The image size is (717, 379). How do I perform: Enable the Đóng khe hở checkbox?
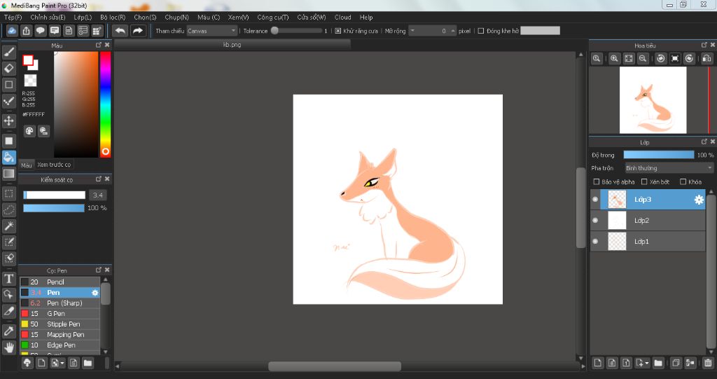[480, 31]
